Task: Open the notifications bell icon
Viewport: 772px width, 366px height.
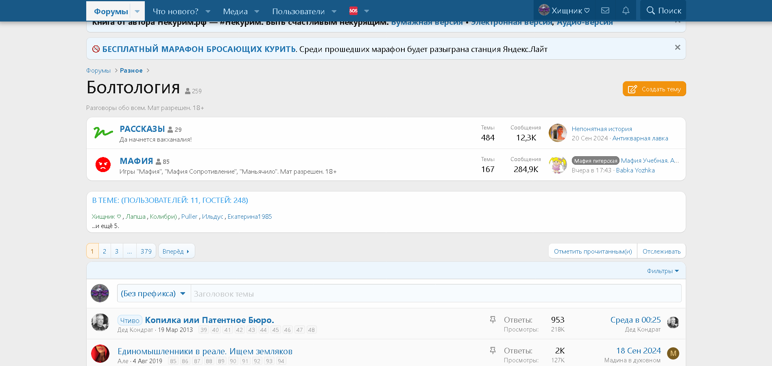Action: [626, 11]
